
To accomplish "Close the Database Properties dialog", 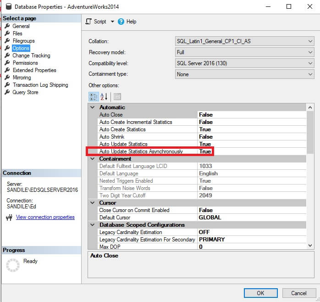I will pos(310,6).
